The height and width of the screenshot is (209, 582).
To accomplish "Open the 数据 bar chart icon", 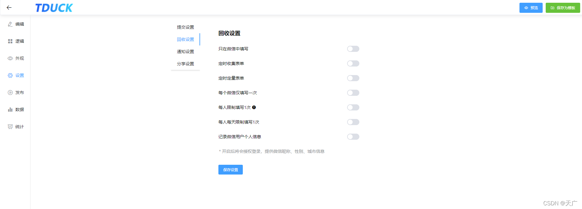I will pos(10,110).
